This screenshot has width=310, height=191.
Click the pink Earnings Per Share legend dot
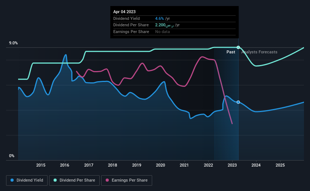tap(107, 180)
